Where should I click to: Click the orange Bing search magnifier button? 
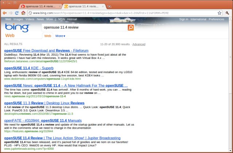pyautogui.click(x=131, y=28)
